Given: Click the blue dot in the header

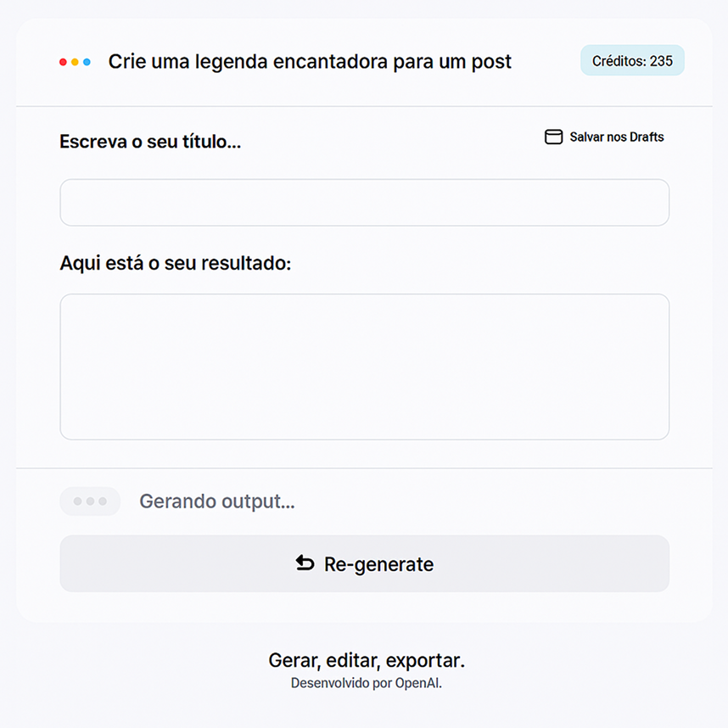Looking at the screenshot, I should point(87,62).
